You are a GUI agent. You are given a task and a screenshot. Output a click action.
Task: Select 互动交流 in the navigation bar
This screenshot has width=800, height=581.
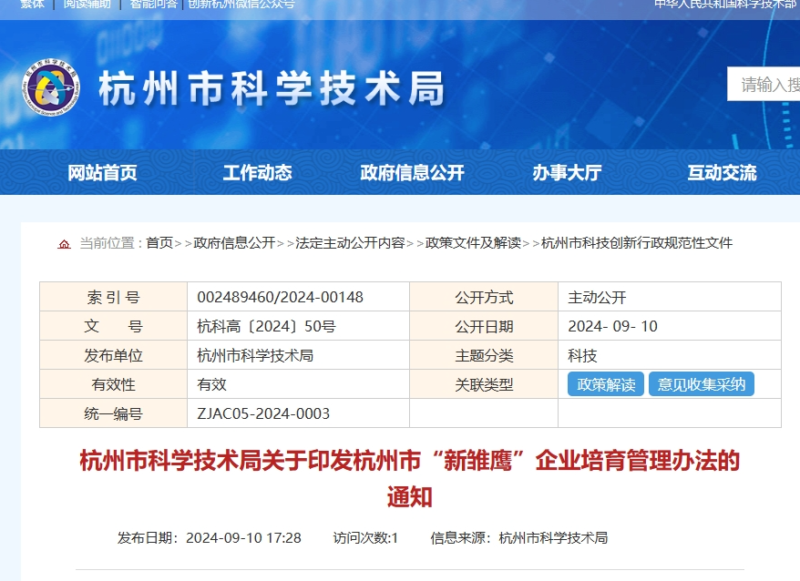[722, 173]
